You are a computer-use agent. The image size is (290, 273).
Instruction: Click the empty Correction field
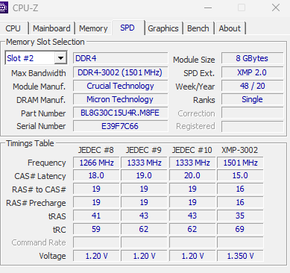(252, 113)
